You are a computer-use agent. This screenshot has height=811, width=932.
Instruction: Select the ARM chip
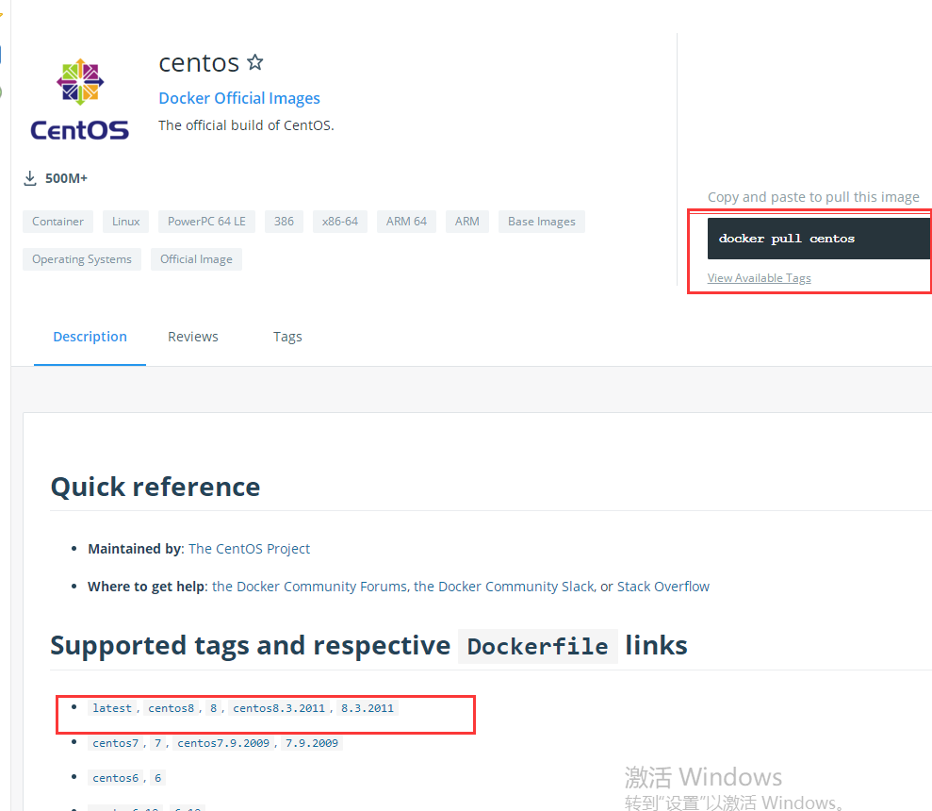[x=466, y=222]
